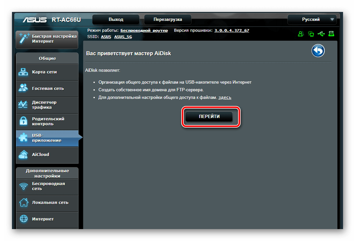The width and height of the screenshot is (355, 241).
Task: Click firmware version 3.0.0.4.372_67 link
Action: pyautogui.click(x=232, y=31)
